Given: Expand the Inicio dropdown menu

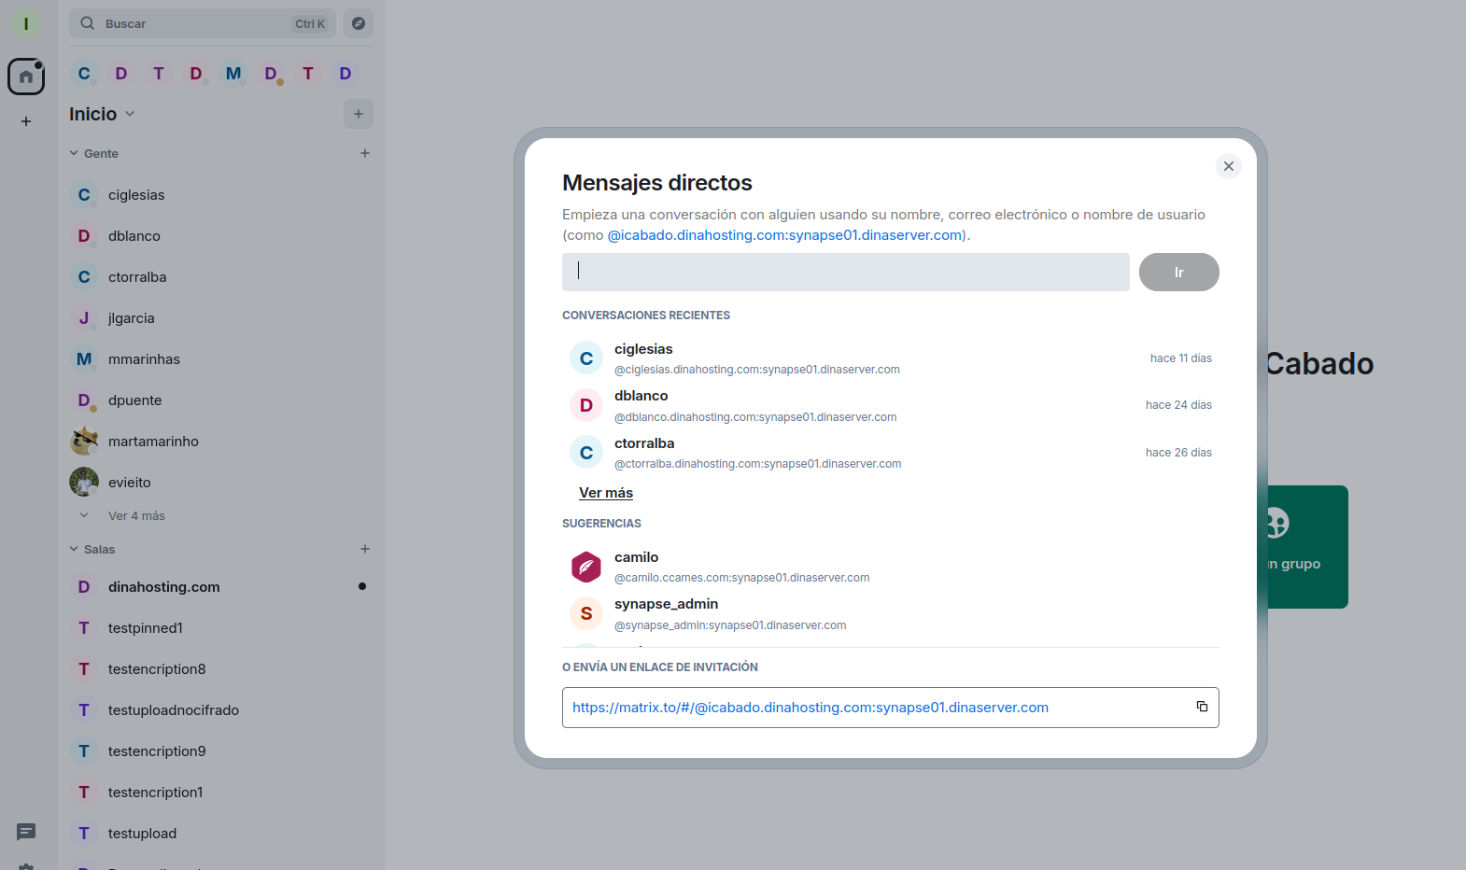Looking at the screenshot, I should coord(130,114).
